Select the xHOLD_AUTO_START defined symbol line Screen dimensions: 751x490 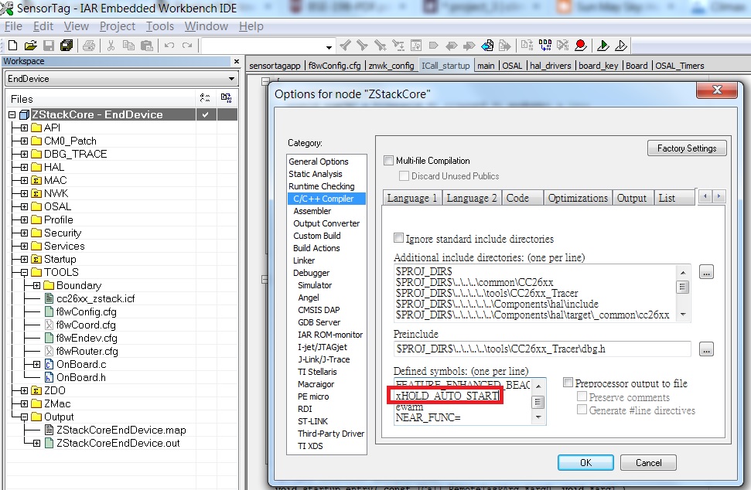447,396
